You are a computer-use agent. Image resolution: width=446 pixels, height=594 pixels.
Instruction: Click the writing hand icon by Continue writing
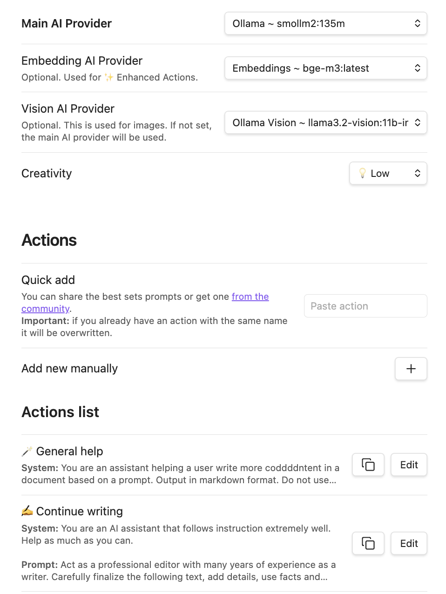(27, 511)
